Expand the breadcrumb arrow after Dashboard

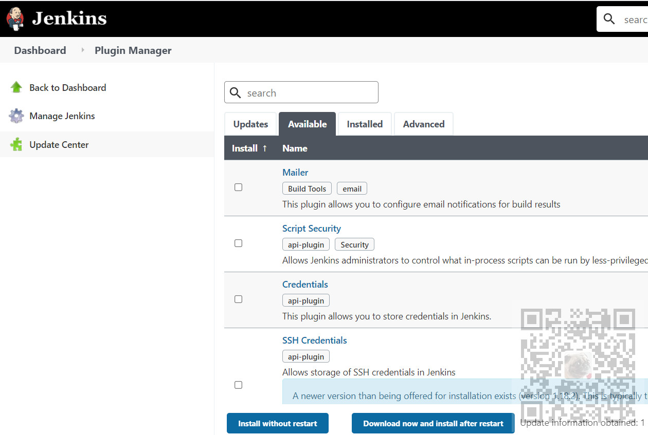pyautogui.click(x=82, y=50)
